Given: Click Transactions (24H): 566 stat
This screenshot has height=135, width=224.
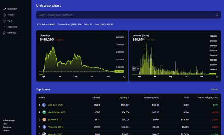Looking at the screenshot, I should point(70,24).
